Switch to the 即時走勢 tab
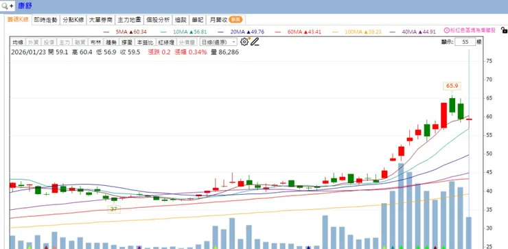Image resolution: width=508 pixels, height=249 pixels. click(45, 20)
